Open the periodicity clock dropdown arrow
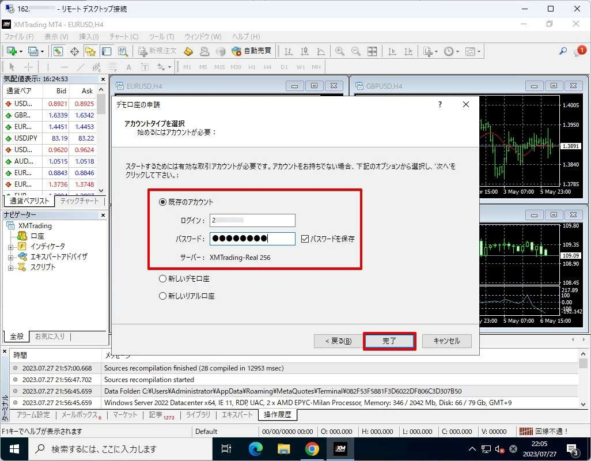 pos(457,51)
